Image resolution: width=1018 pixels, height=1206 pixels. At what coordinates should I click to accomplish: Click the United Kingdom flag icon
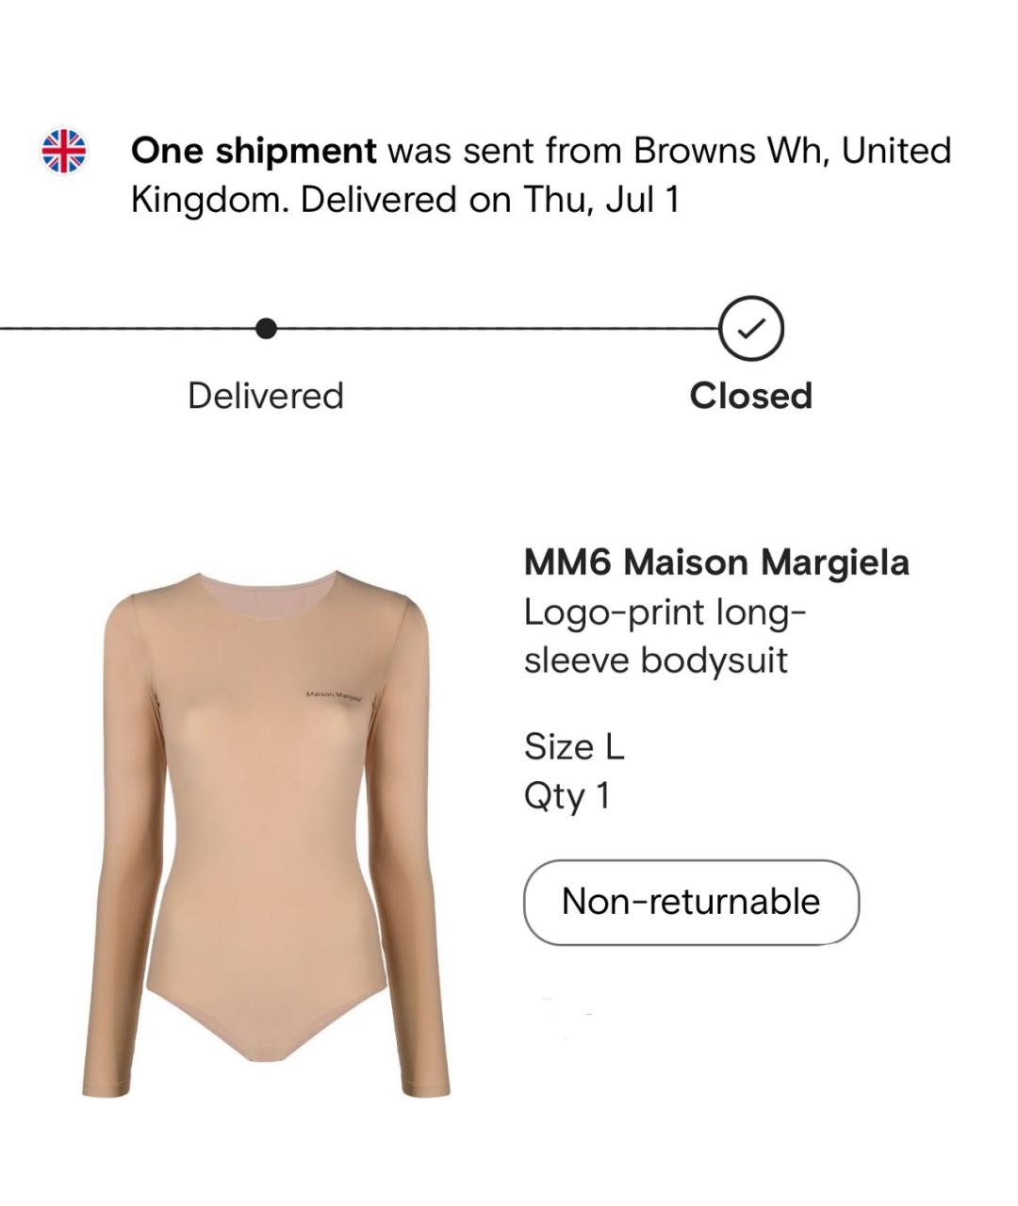coord(63,151)
